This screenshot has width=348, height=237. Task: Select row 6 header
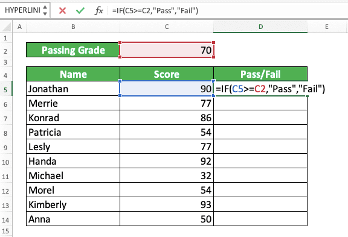tap(6, 104)
